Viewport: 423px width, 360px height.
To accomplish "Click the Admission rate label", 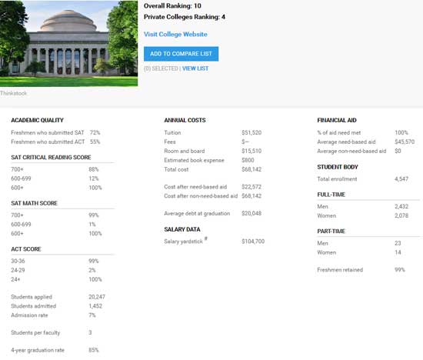I will [x=29, y=315].
